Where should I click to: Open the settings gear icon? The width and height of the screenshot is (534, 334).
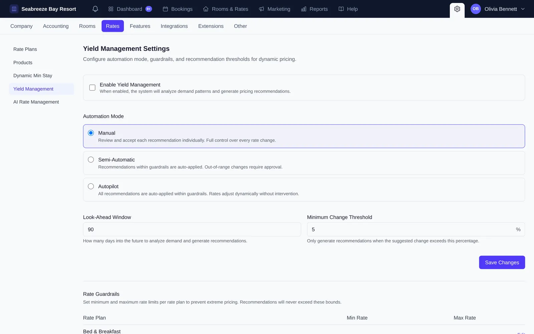[x=457, y=9]
